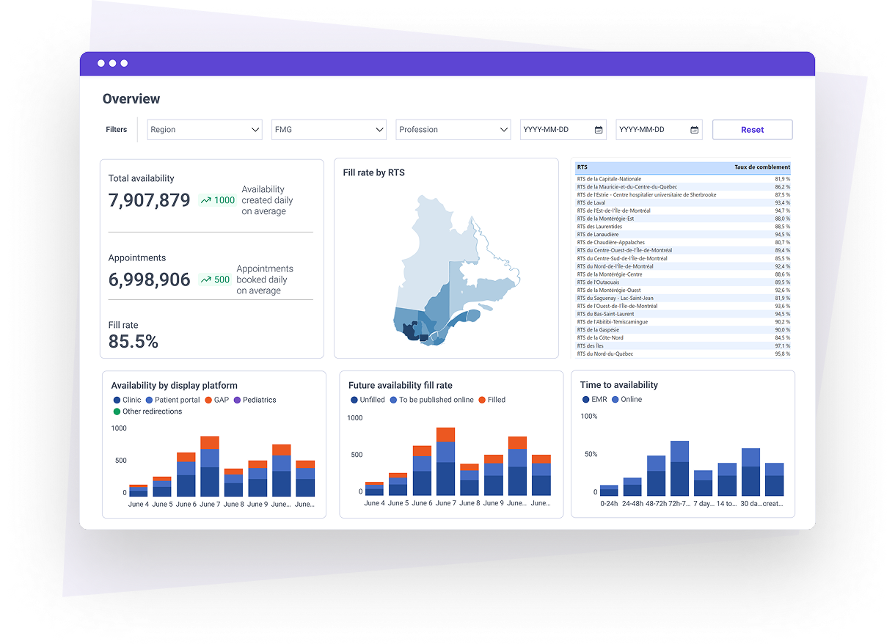This screenshot has height=644, width=895.
Task: Click the Overview page heading
Action: [x=131, y=99]
